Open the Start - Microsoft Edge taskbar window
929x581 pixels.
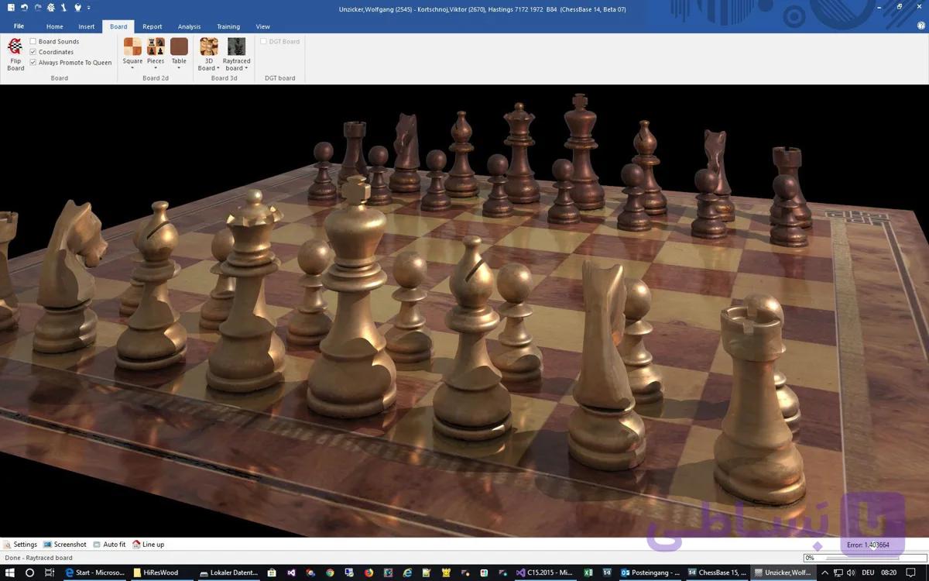(94, 572)
